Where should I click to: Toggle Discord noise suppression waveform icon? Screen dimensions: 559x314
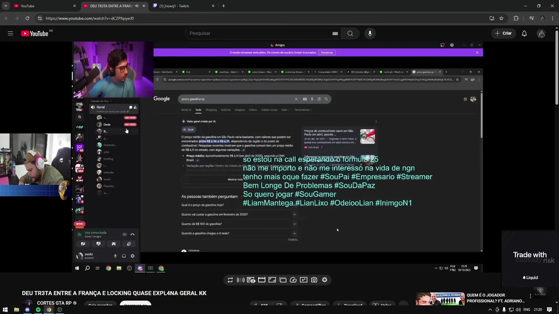pyautogui.click(x=124, y=235)
